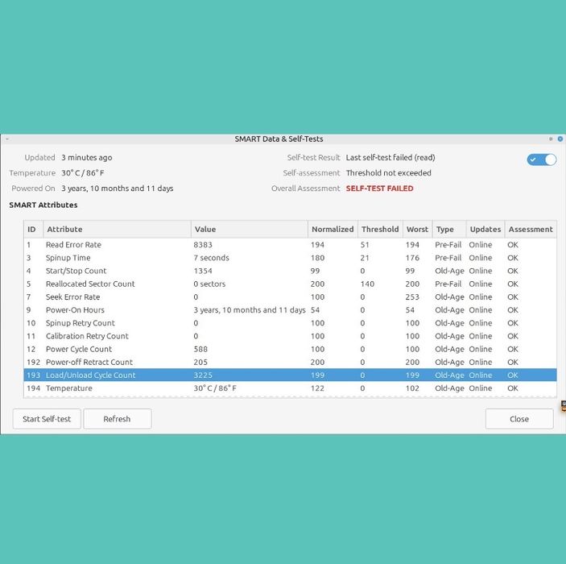Click the Start Self-test button
Image resolution: width=566 pixels, height=564 pixels.
pos(47,419)
